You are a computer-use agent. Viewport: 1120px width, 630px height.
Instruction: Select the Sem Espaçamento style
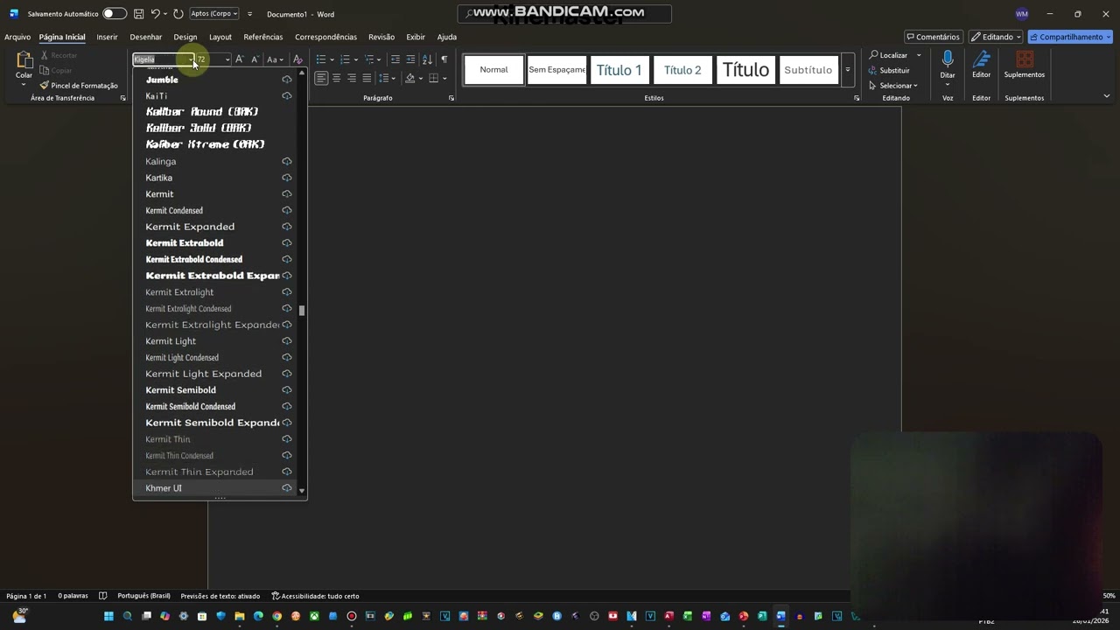pos(556,70)
